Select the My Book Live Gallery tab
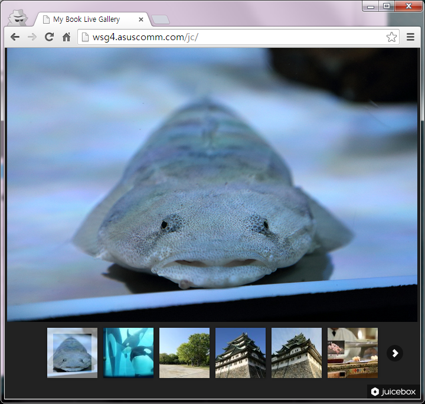This screenshot has width=425, height=404. click(86, 19)
